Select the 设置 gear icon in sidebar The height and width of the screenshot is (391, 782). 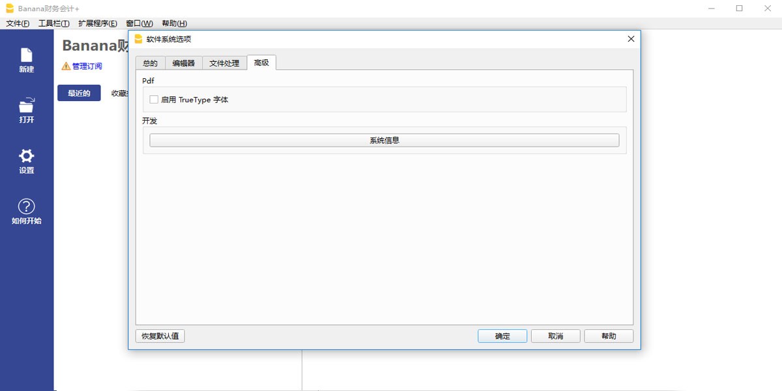point(26,156)
